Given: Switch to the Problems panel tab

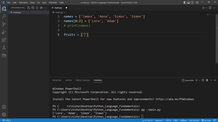Looking at the screenshot, I should [57, 80].
